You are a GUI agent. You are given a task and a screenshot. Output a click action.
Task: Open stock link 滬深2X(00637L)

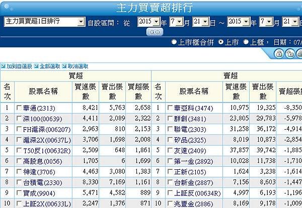(47, 140)
